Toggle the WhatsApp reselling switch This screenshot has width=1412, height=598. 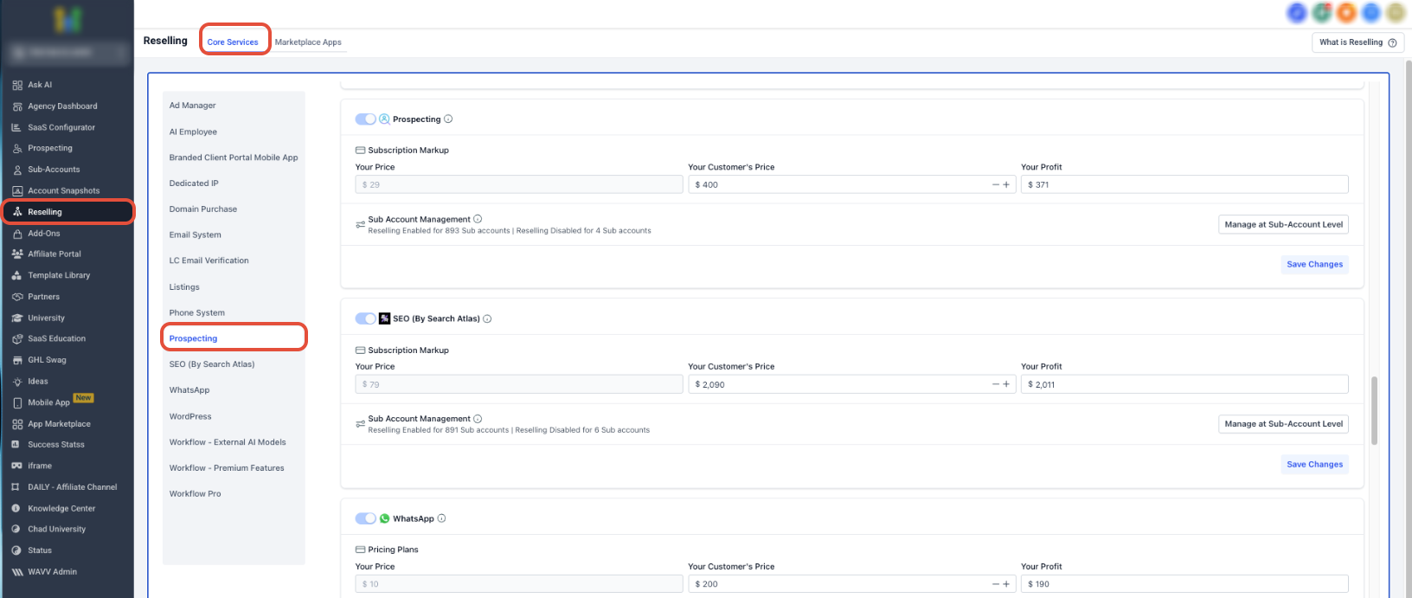[x=366, y=518]
